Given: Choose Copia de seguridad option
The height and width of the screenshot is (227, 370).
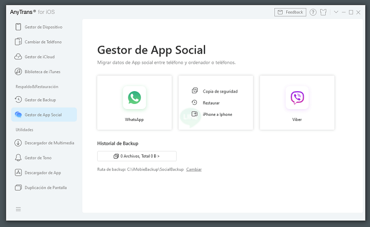Looking at the screenshot, I should 220,91.
